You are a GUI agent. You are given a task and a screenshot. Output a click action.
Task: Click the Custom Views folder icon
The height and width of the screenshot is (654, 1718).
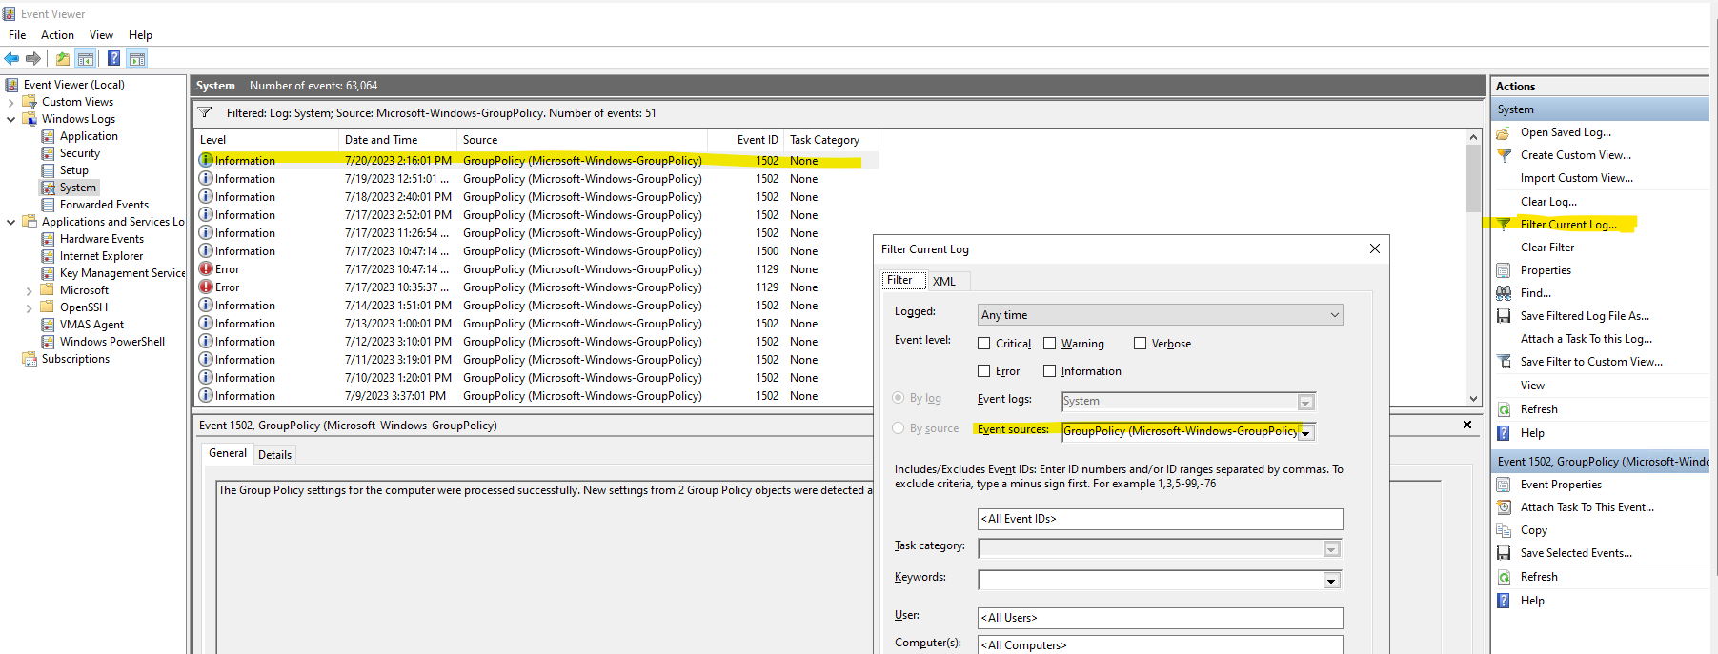[30, 102]
